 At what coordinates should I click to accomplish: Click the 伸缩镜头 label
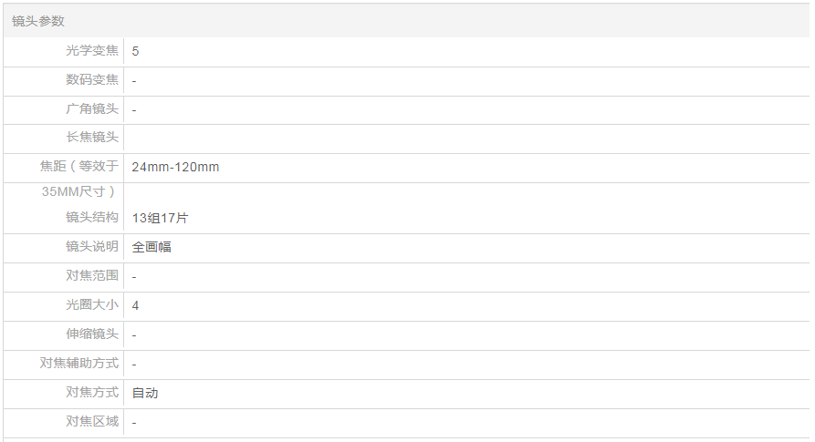pos(91,334)
